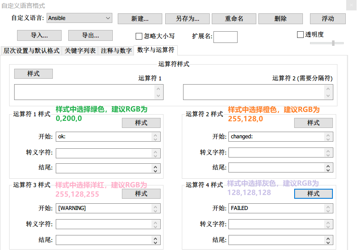357x250 pixels.
Task: Open the 自定义语言 combo box showing Ansible
Action: coord(79,18)
